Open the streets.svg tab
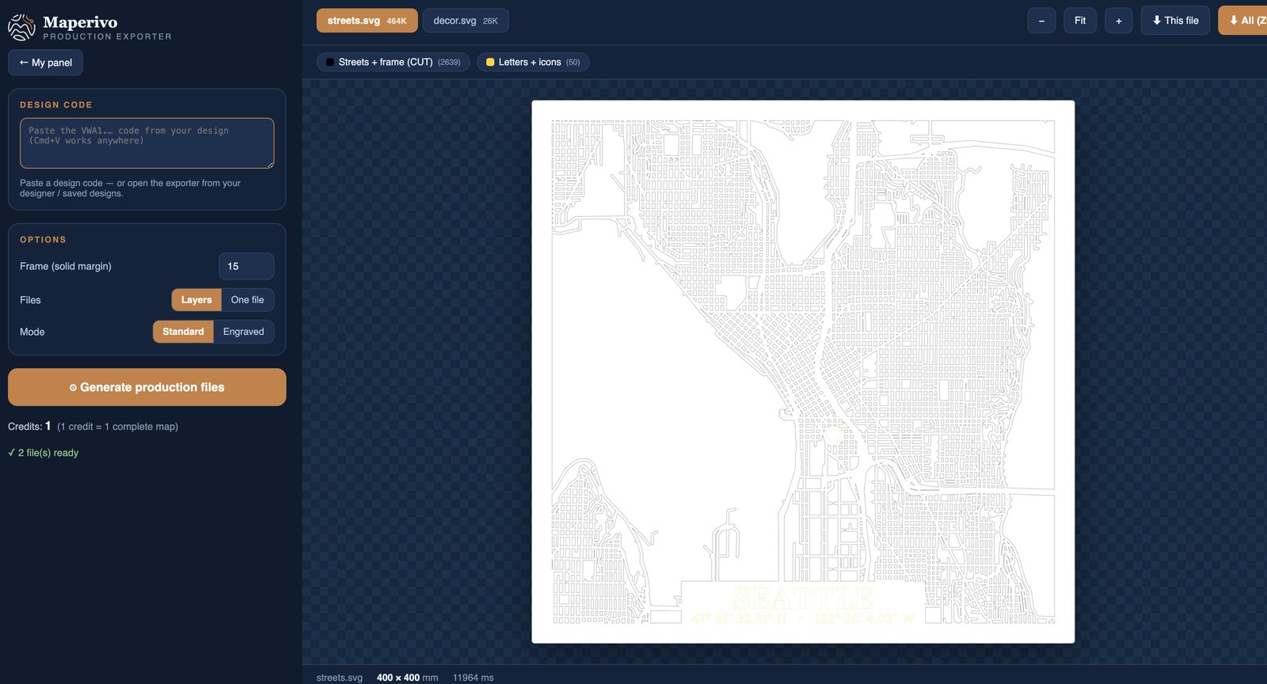The height and width of the screenshot is (684, 1267). pos(367,21)
